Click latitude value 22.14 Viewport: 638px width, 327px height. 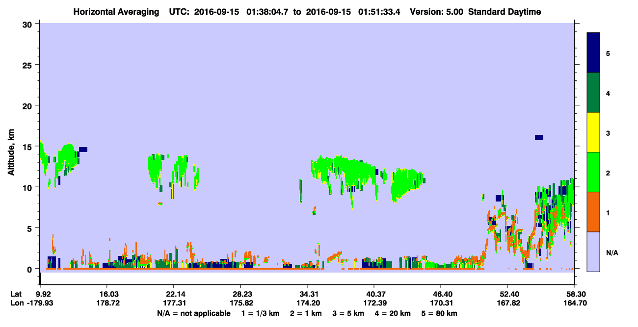tap(174, 294)
